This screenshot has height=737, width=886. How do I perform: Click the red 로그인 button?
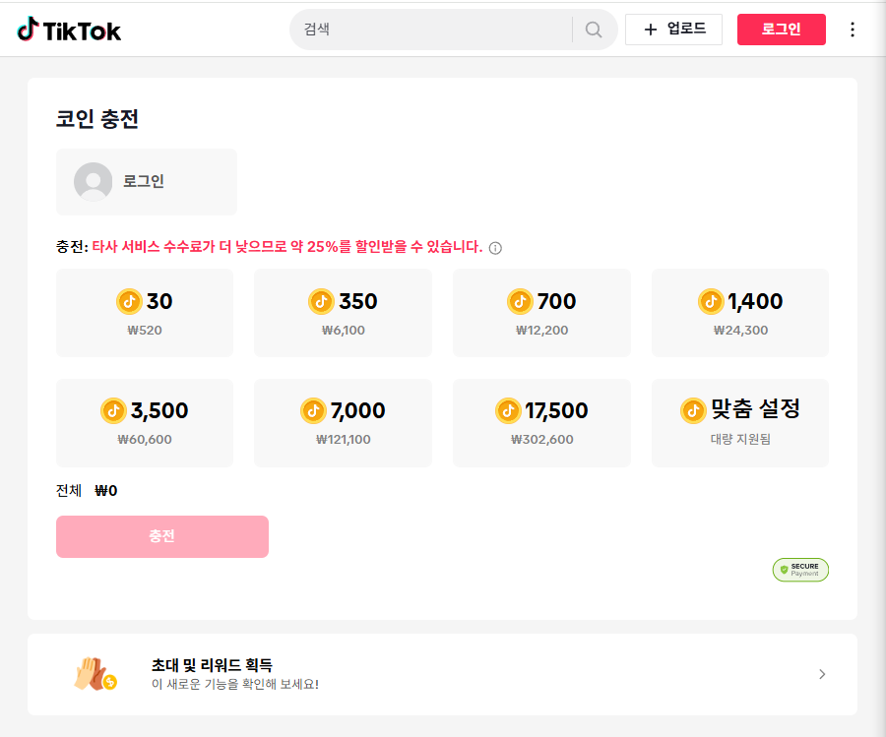781,30
